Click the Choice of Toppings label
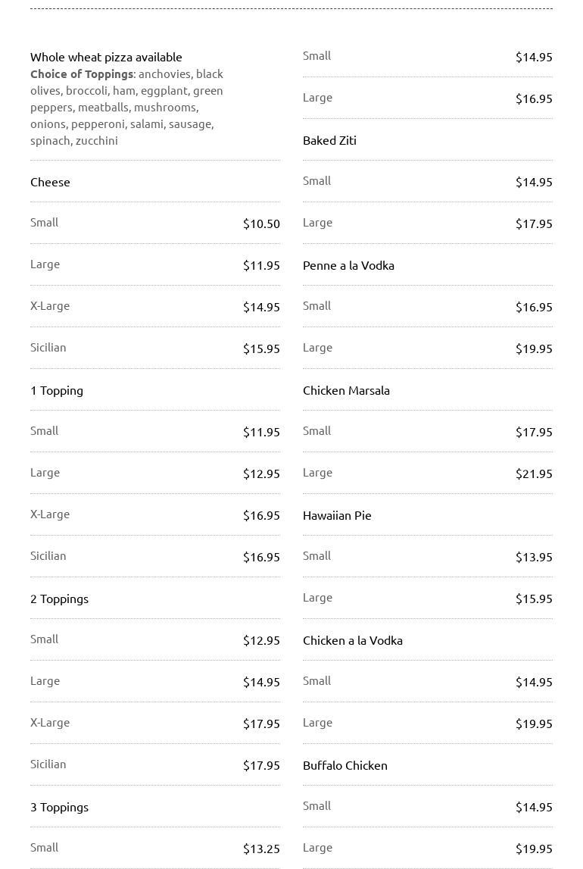This screenshot has width=583, height=869. 82,74
